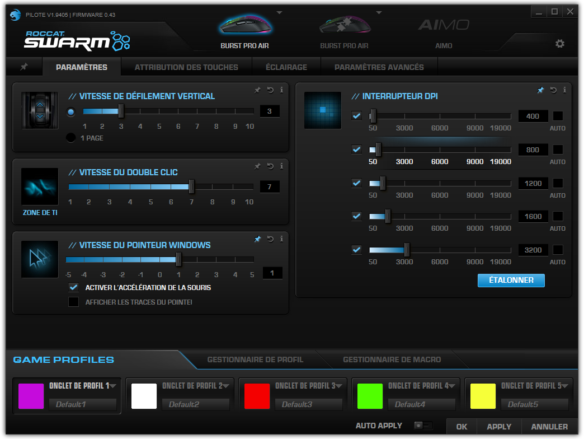Uncheck the 3200 DPI level checkbox
The width and height of the screenshot is (584, 439).
(x=356, y=250)
